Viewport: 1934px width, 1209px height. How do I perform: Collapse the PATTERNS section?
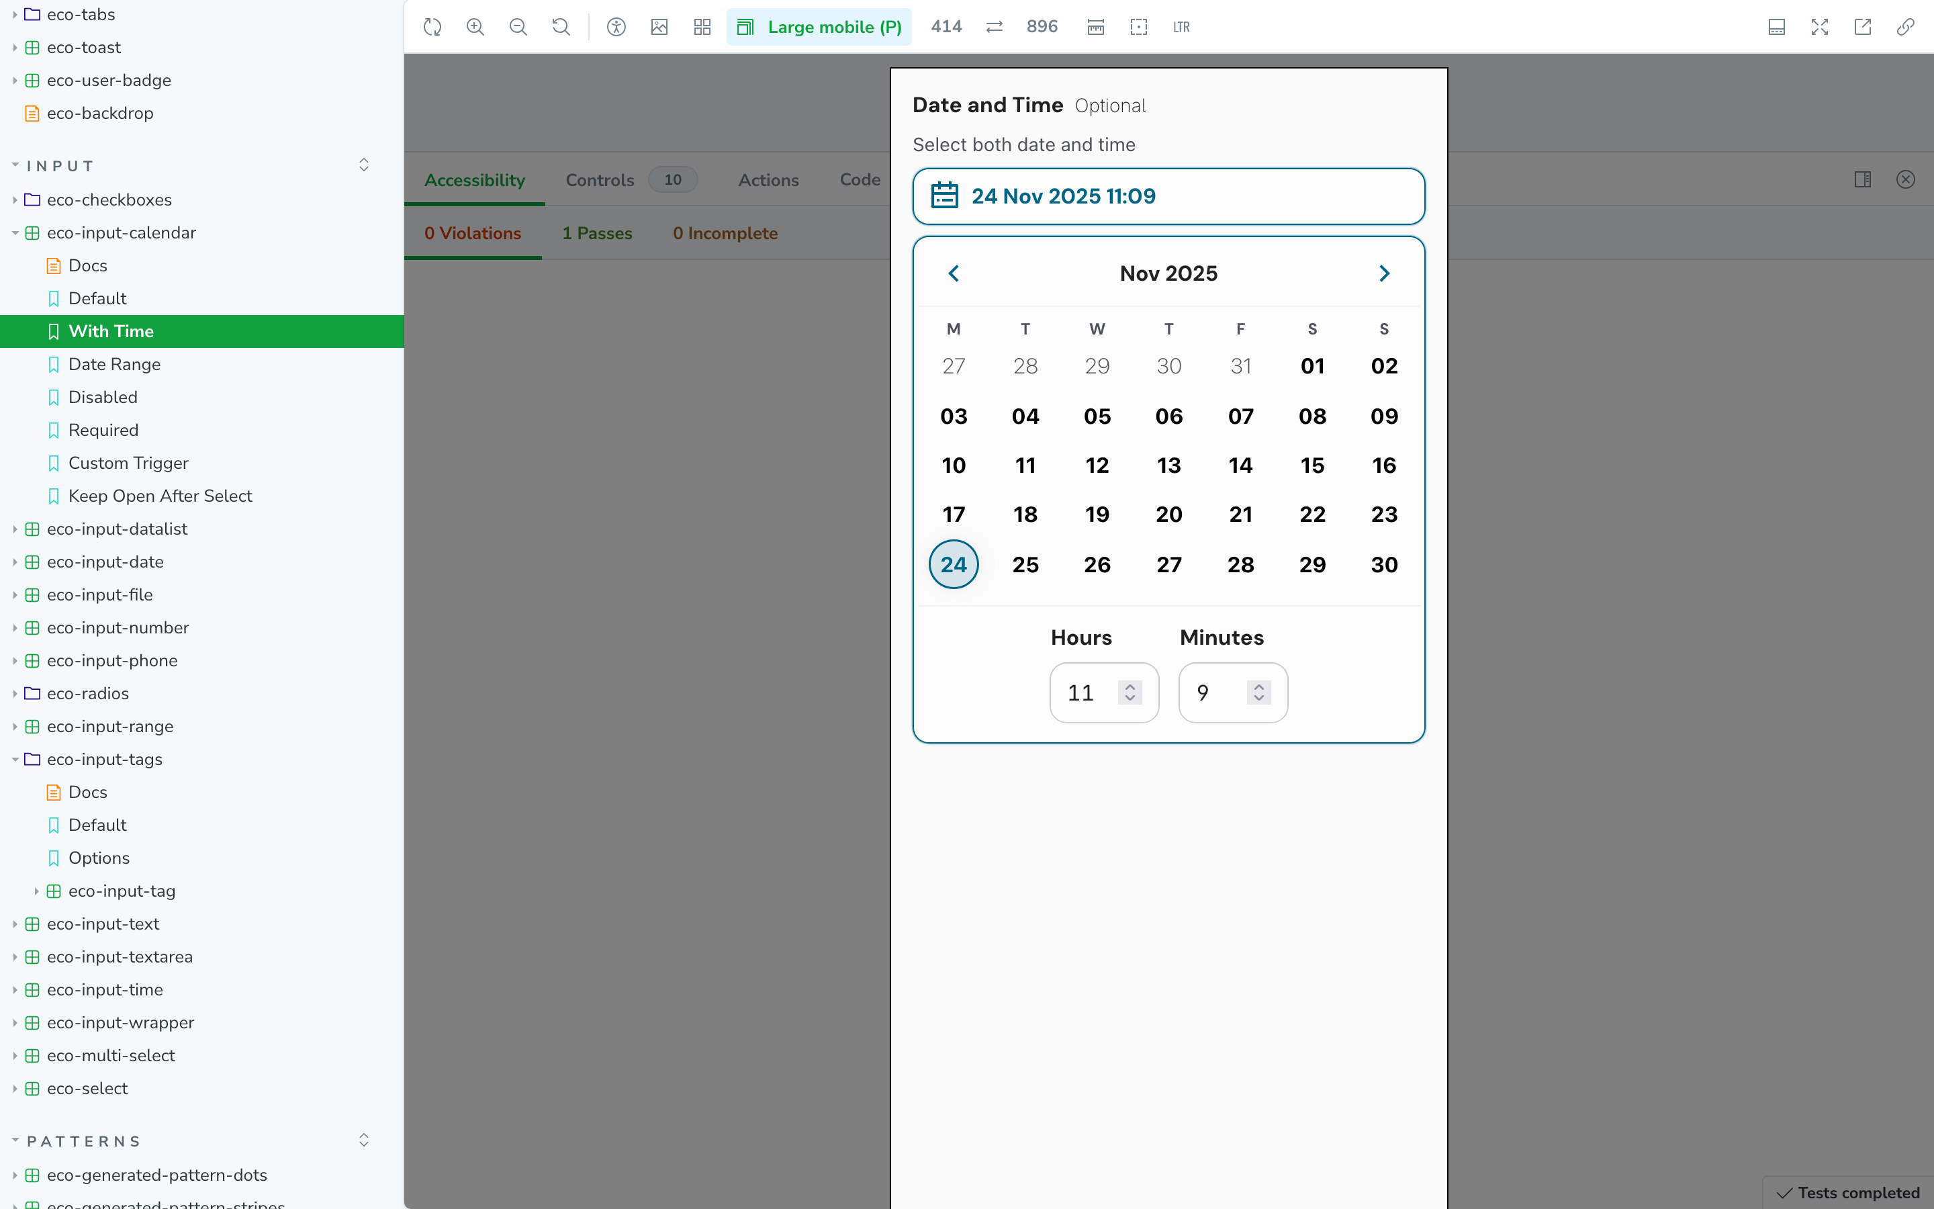(x=84, y=1141)
